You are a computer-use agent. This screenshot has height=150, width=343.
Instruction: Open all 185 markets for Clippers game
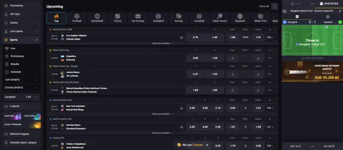pyautogui.click(x=270, y=38)
